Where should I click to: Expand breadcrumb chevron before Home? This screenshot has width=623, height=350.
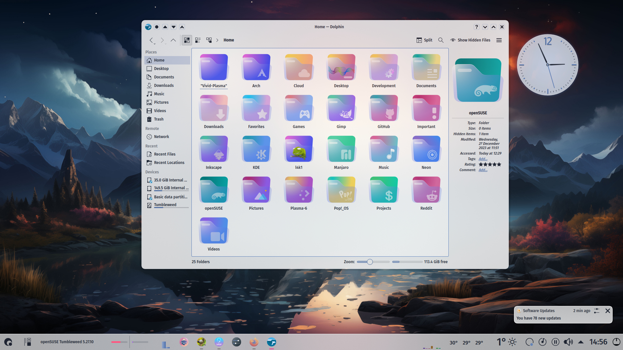[217, 40]
